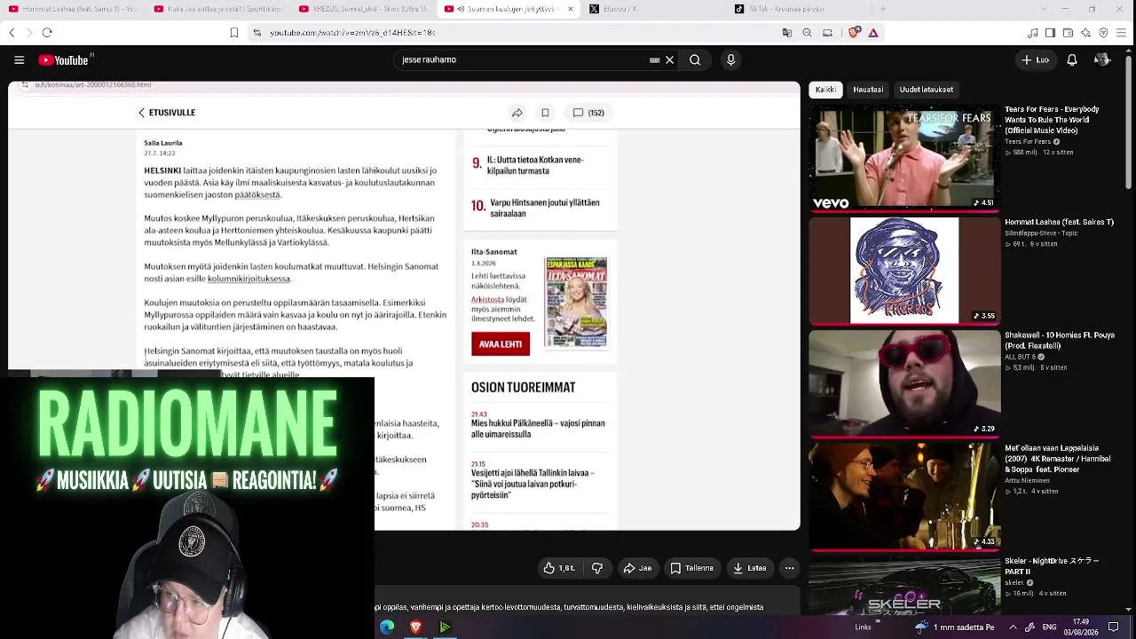Open the Brave VPN shield icon
The image size is (1136, 639).
tap(1105, 33)
